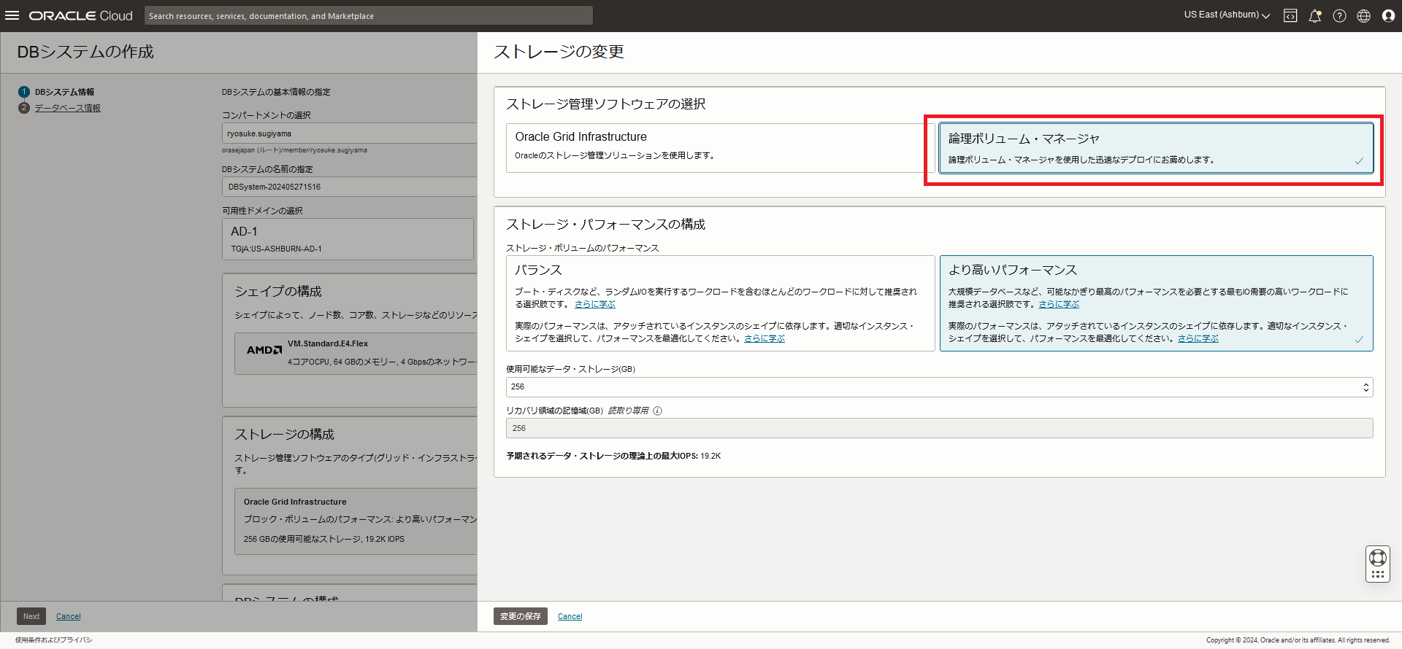Go to step DBシステム情報

(64, 92)
